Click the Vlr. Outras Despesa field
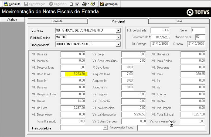The image size is (211, 137). [x=134, y=121]
